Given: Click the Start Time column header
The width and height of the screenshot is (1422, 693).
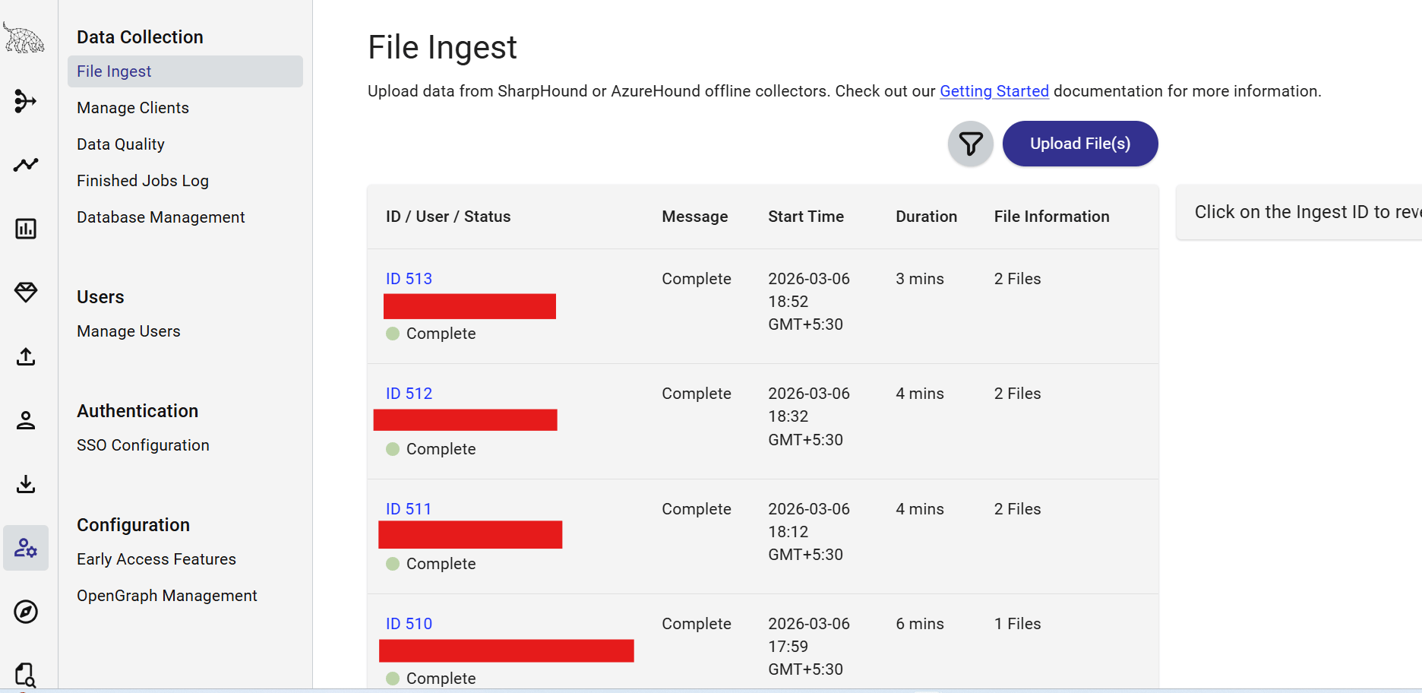Looking at the screenshot, I should 806,217.
